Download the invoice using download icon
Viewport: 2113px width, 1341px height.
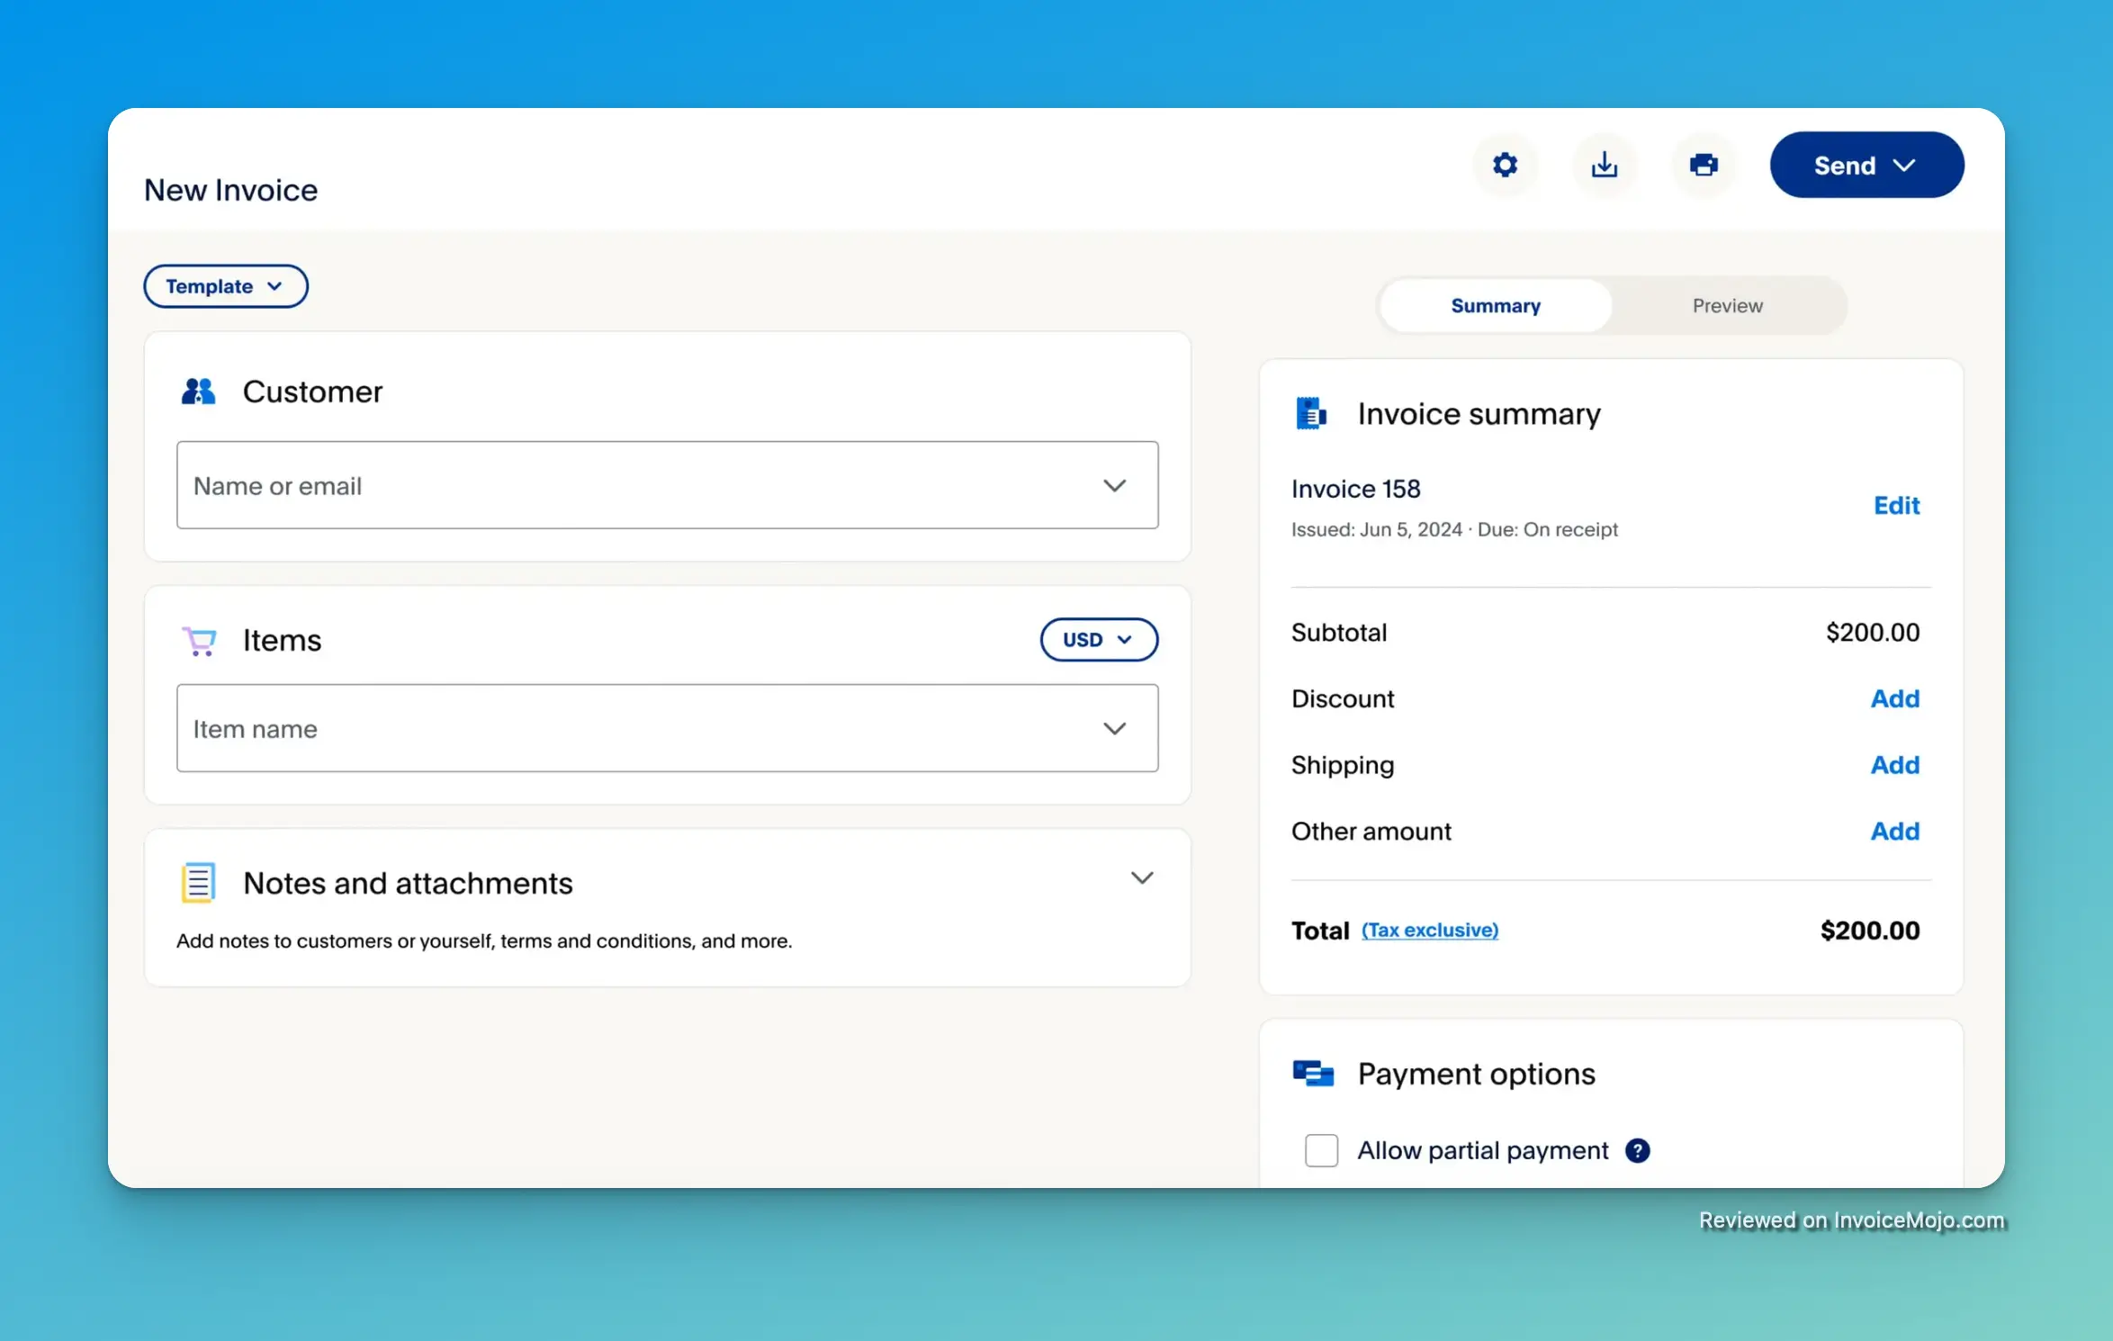(x=1605, y=165)
